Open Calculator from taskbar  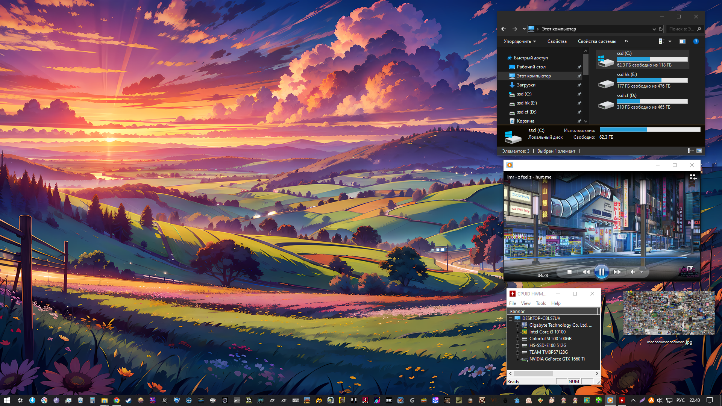[x=93, y=400]
